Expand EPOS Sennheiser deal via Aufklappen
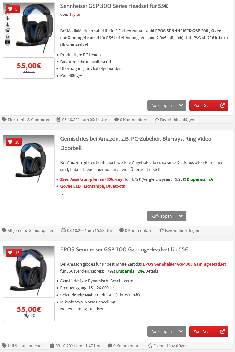The height and width of the screenshot is (352, 235). pos(166,331)
